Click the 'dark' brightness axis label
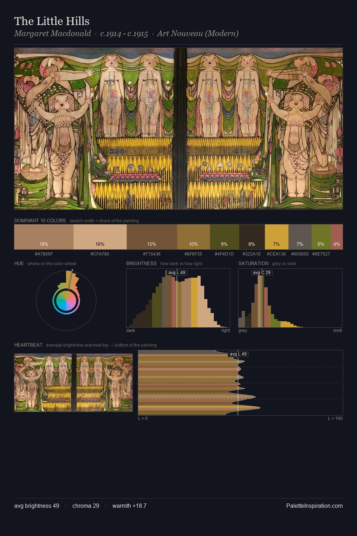The image size is (357, 536). click(x=131, y=331)
